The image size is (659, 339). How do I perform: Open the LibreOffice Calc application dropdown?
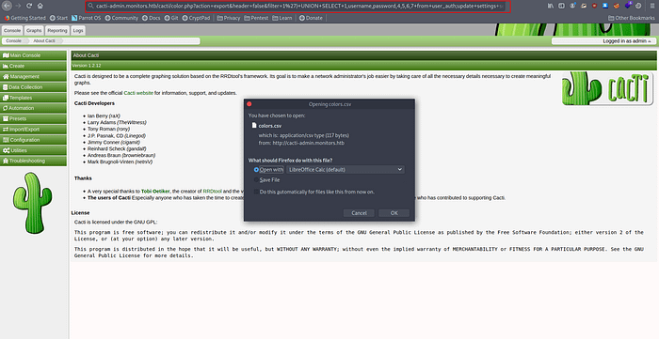point(346,170)
